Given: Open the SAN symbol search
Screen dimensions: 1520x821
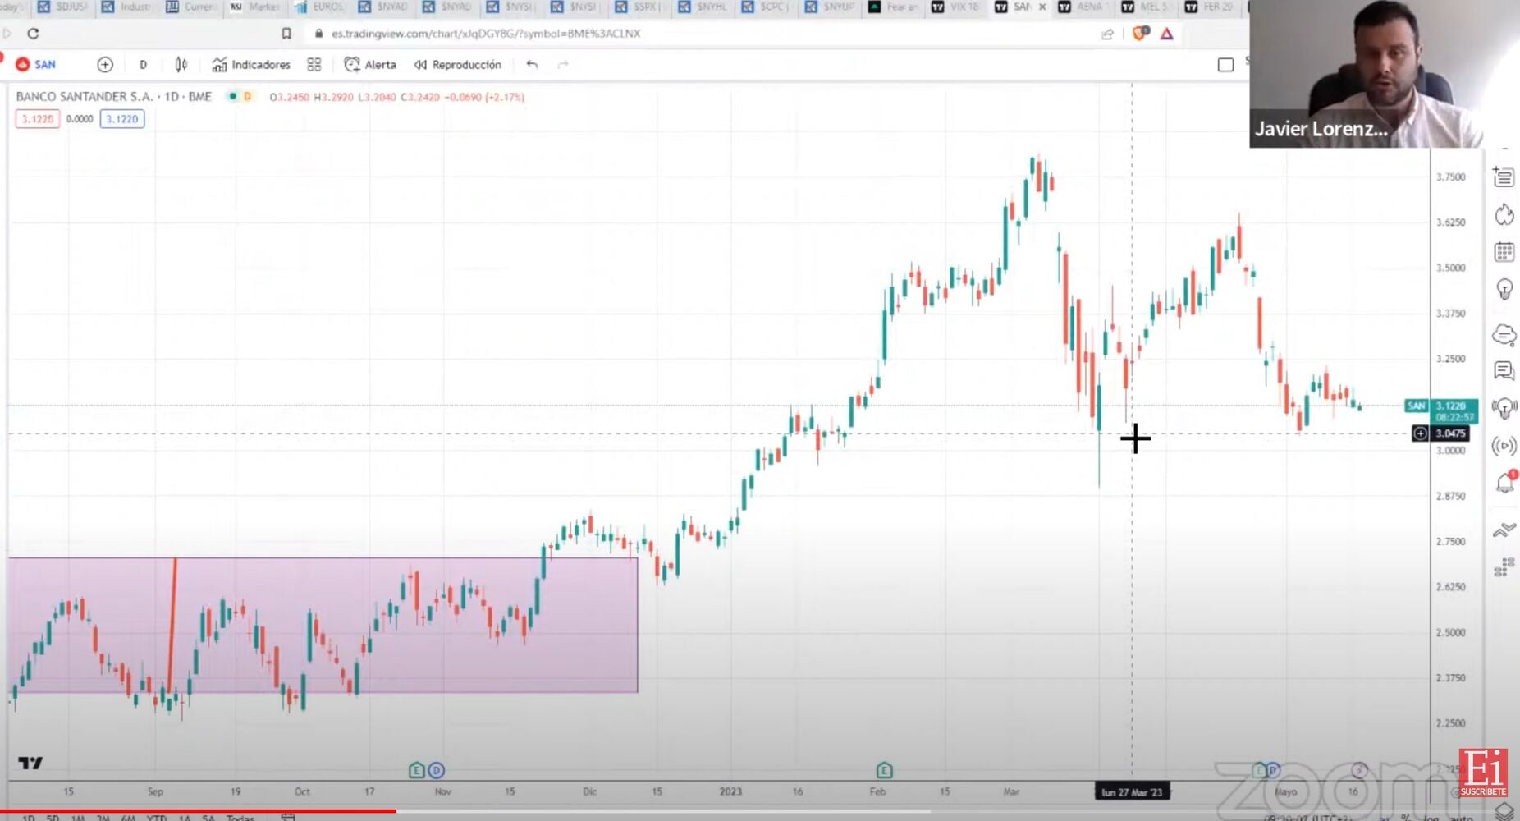Looking at the screenshot, I should (x=36, y=64).
